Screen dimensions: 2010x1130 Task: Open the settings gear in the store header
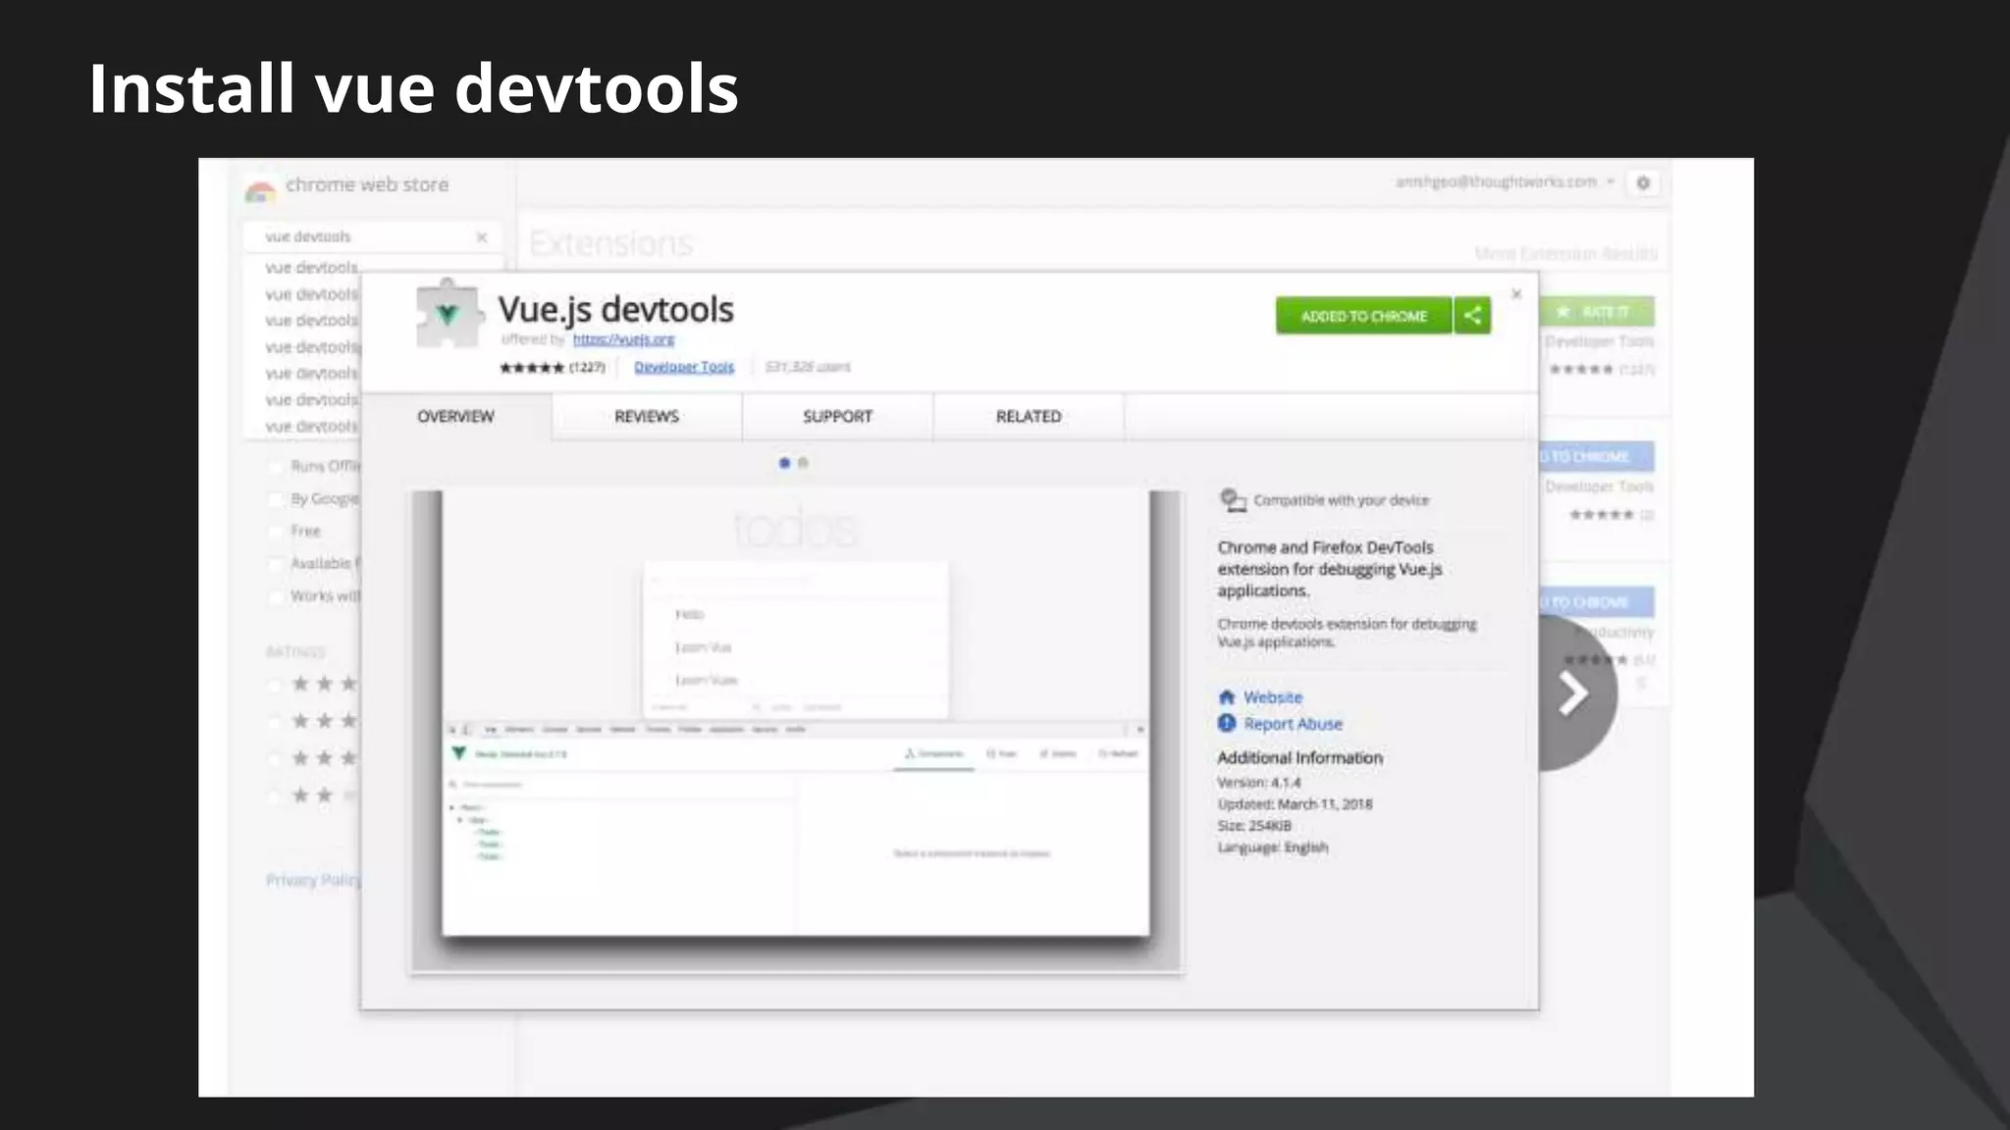click(x=1643, y=182)
